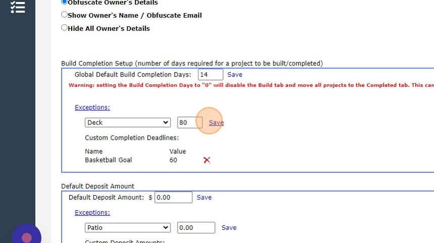Open Exceptions link under Build Completion Setup
The width and height of the screenshot is (434, 243).
(x=92, y=107)
